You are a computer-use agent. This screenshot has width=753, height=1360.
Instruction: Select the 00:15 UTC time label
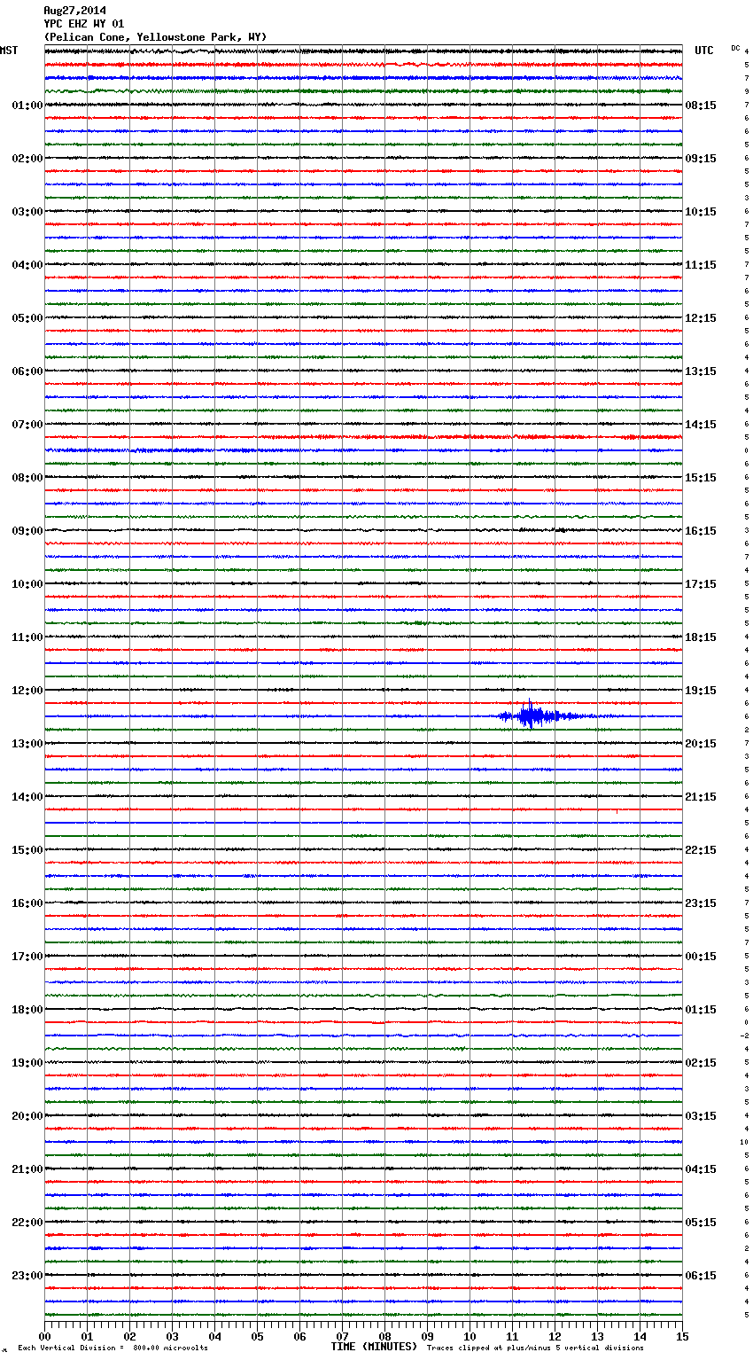coord(701,957)
